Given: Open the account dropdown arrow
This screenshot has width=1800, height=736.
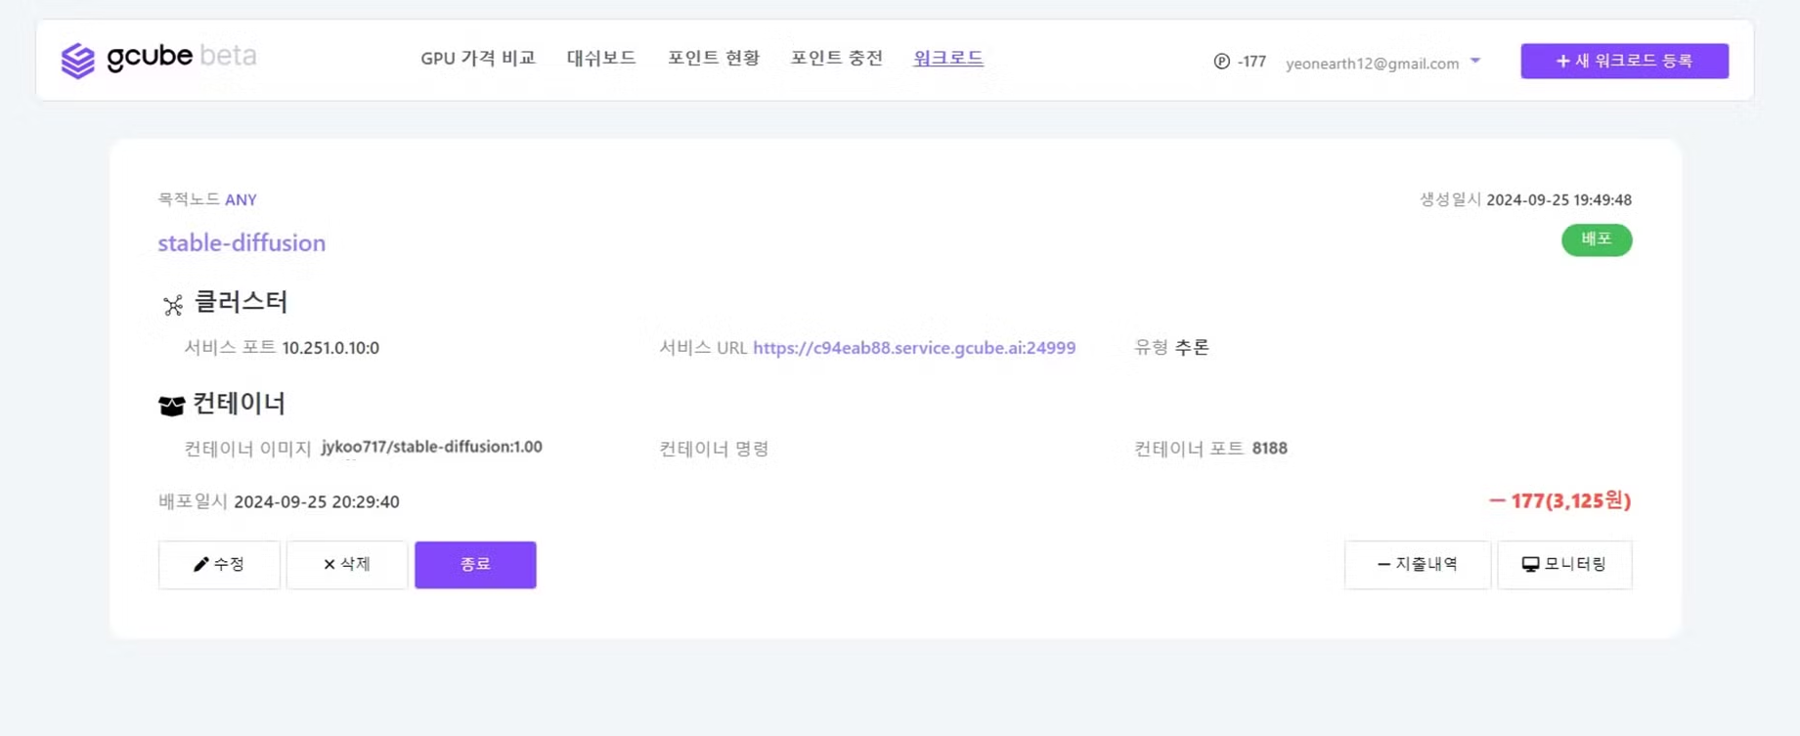Looking at the screenshot, I should [1475, 61].
